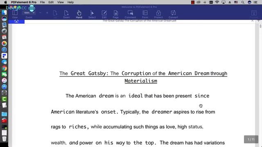Open Messages from the Dock
The image size is (262, 147).
(x=4, y=62)
